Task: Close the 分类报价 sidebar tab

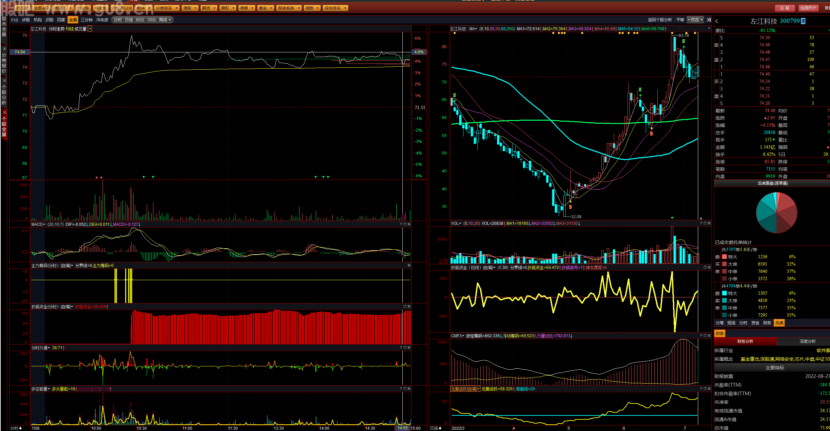Action: click(4, 49)
